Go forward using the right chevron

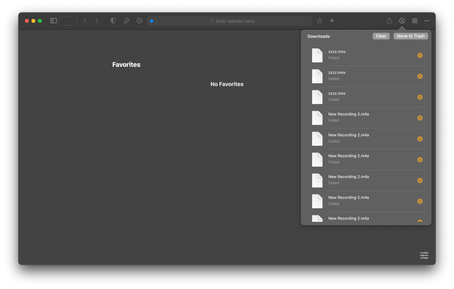click(97, 21)
